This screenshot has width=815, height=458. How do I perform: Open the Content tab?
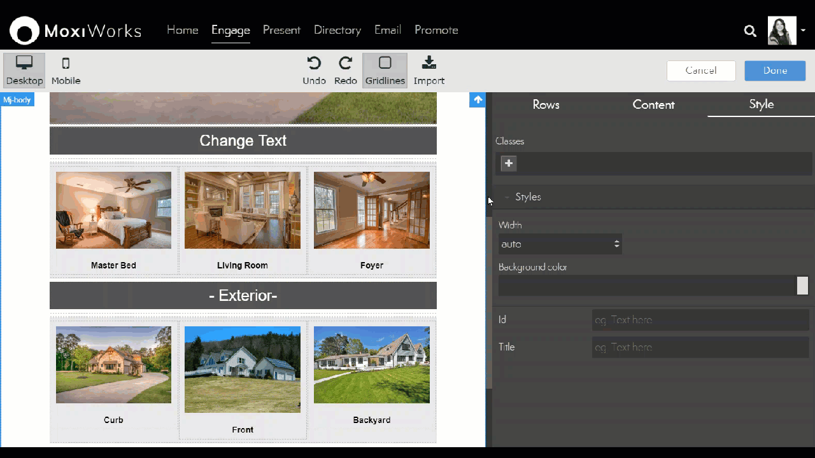coord(653,105)
